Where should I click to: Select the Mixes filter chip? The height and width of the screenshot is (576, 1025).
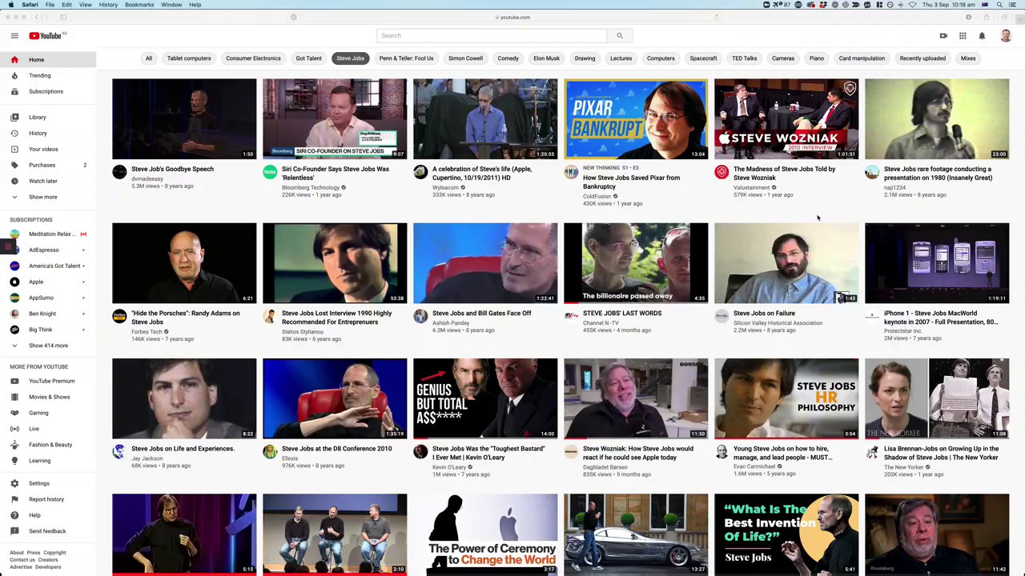click(x=968, y=58)
